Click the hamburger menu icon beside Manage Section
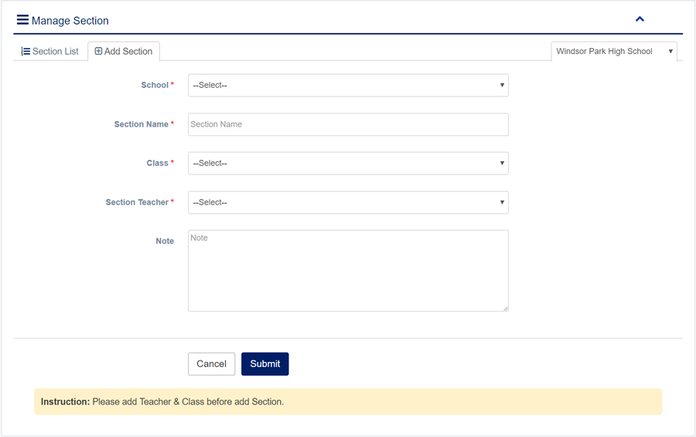 pos(22,20)
